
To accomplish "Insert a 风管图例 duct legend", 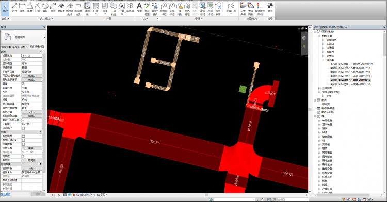I will pyautogui.click(x=243, y=9).
